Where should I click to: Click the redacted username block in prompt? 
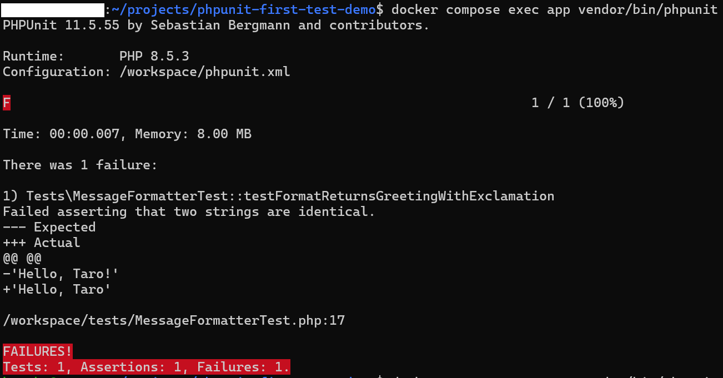click(x=53, y=9)
